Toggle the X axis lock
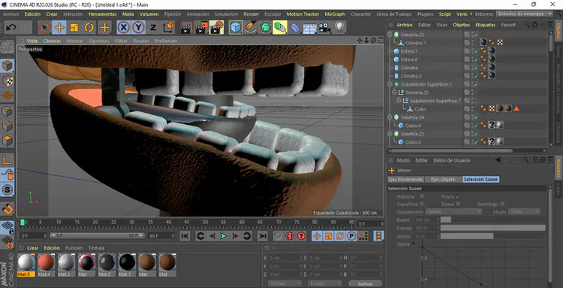 124,27
